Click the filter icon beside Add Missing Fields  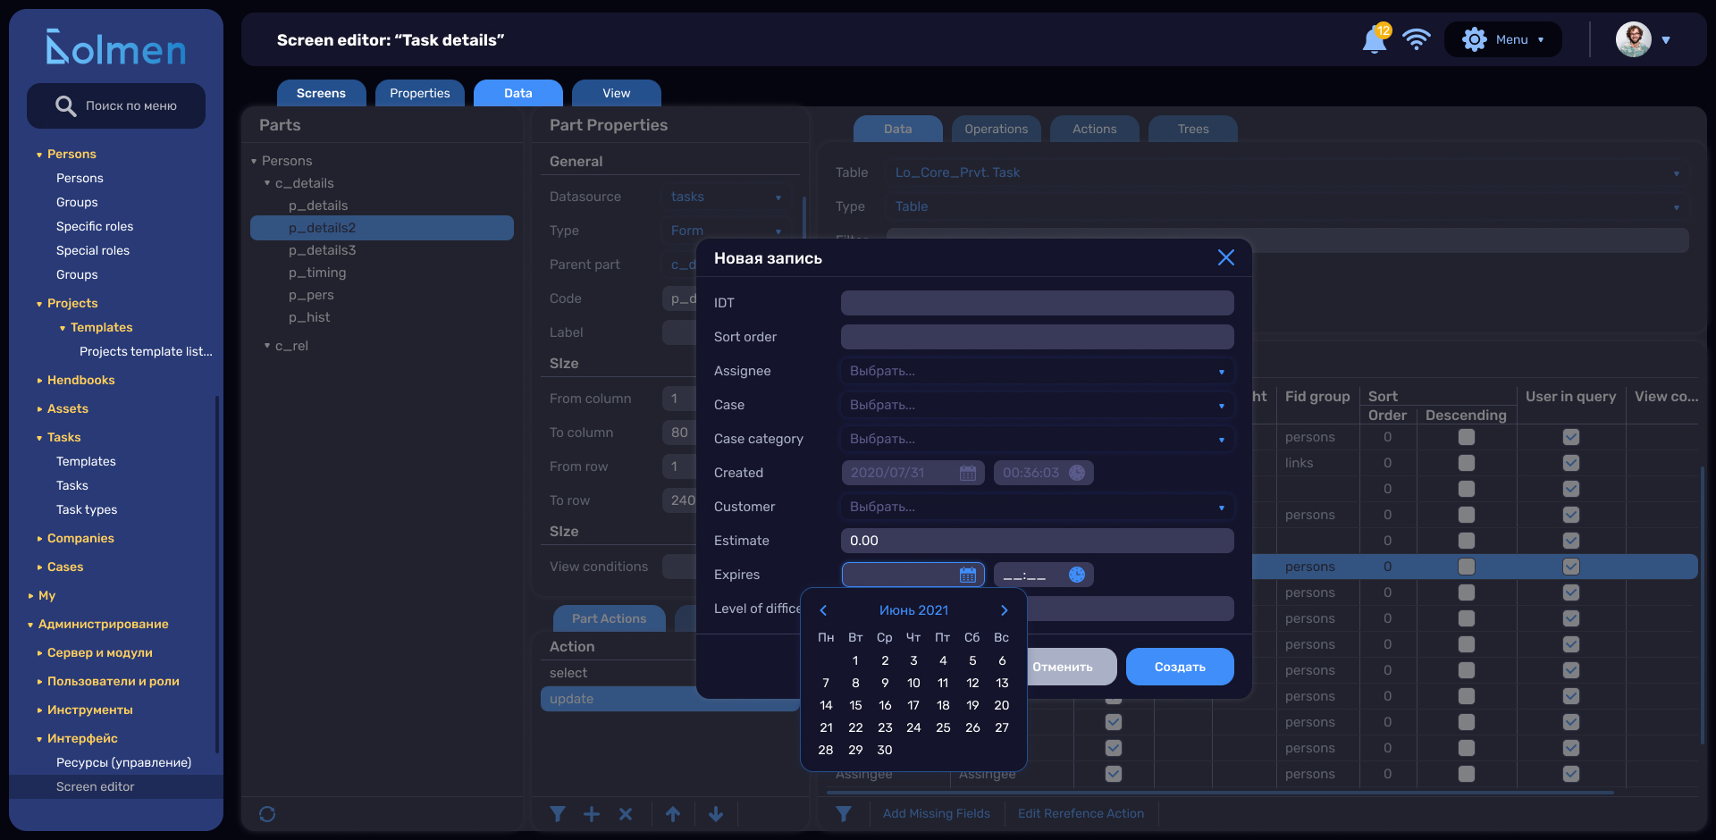(x=844, y=814)
